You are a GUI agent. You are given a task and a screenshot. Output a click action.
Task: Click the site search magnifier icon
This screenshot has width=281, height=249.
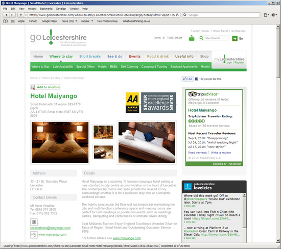(201, 38)
